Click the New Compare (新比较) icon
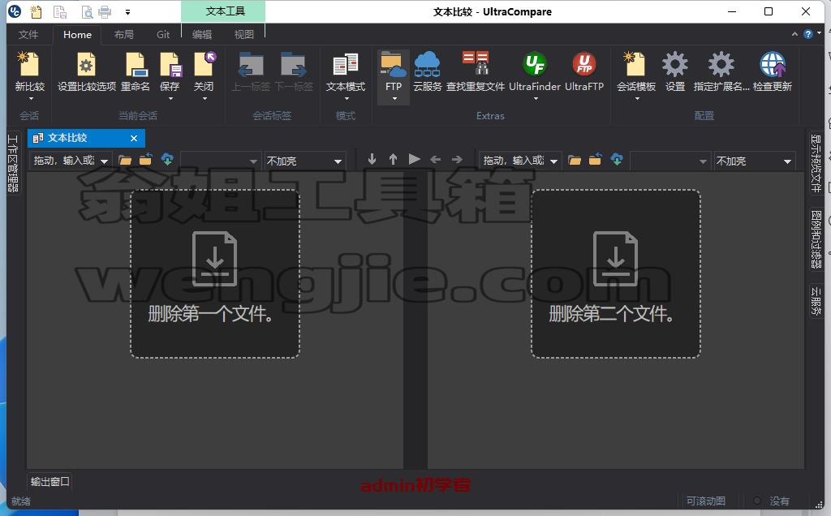The height and width of the screenshot is (516, 831). click(29, 65)
